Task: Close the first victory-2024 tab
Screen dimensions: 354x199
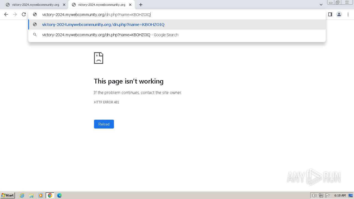Action: [x=64, y=5]
